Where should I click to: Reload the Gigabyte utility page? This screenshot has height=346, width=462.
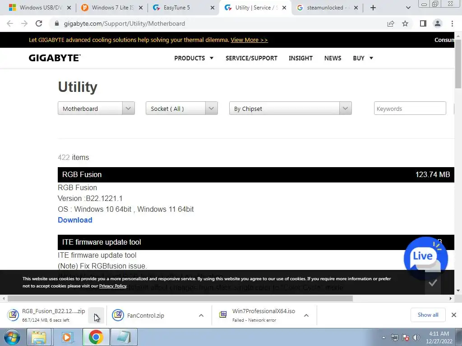coord(39,23)
